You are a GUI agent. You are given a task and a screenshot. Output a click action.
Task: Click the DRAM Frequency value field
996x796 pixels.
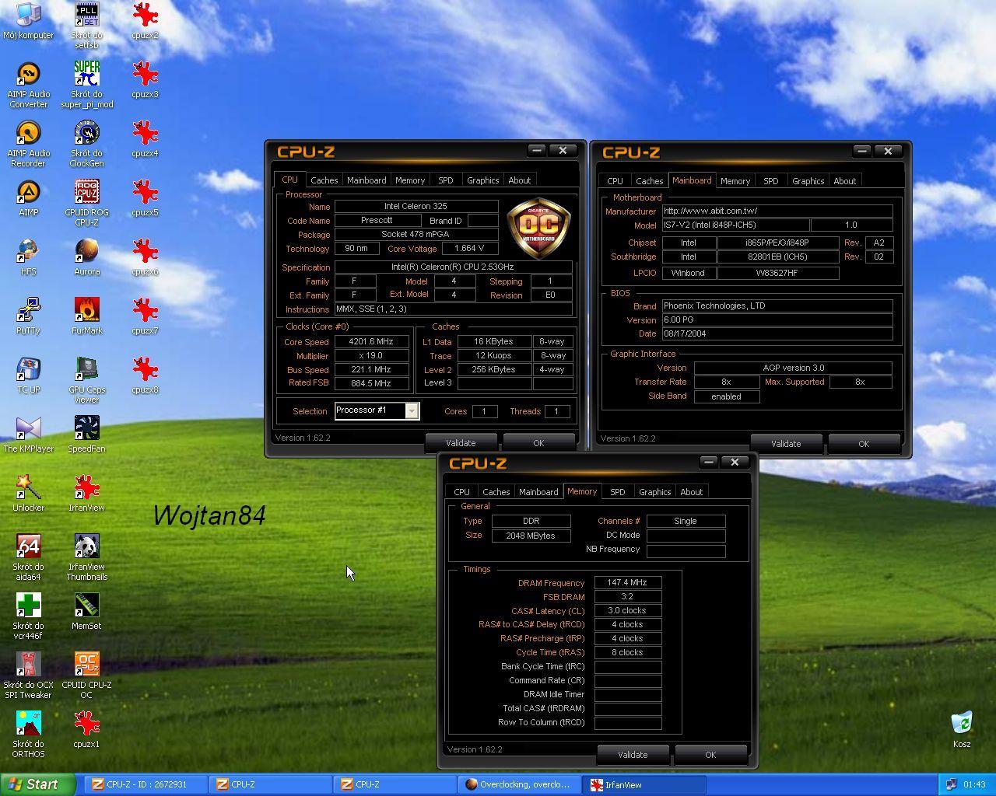click(628, 582)
